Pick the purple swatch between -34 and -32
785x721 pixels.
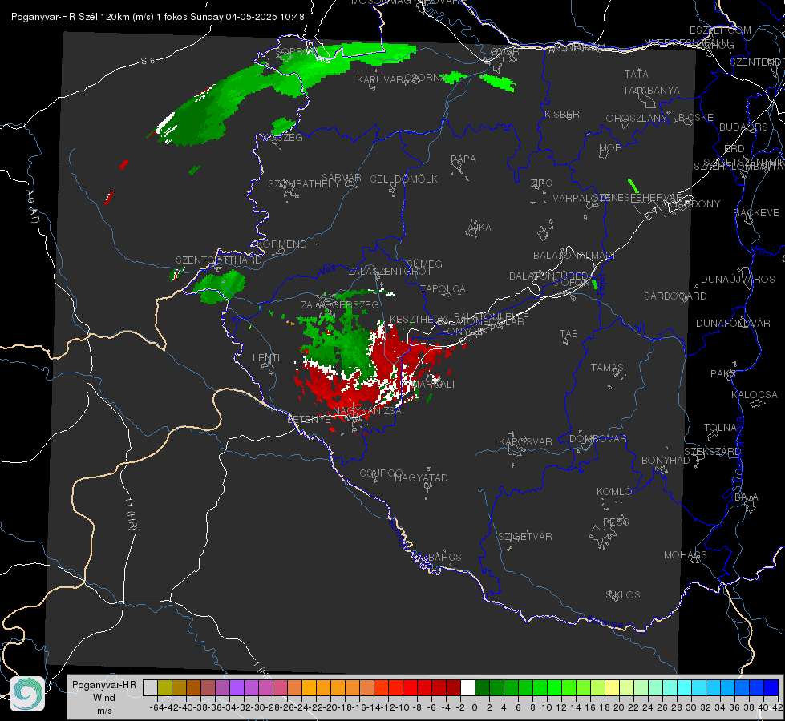[237, 687]
